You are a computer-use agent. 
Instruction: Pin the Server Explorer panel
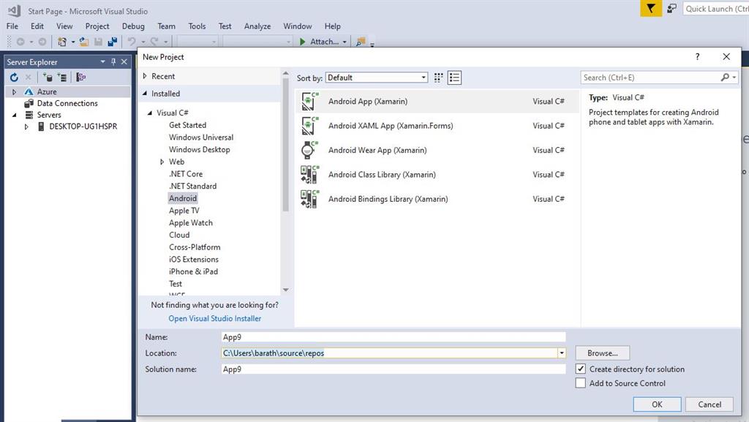point(113,62)
